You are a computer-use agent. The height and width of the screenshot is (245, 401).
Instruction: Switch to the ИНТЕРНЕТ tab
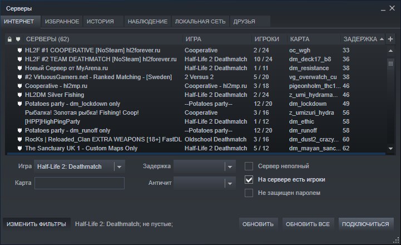20,22
